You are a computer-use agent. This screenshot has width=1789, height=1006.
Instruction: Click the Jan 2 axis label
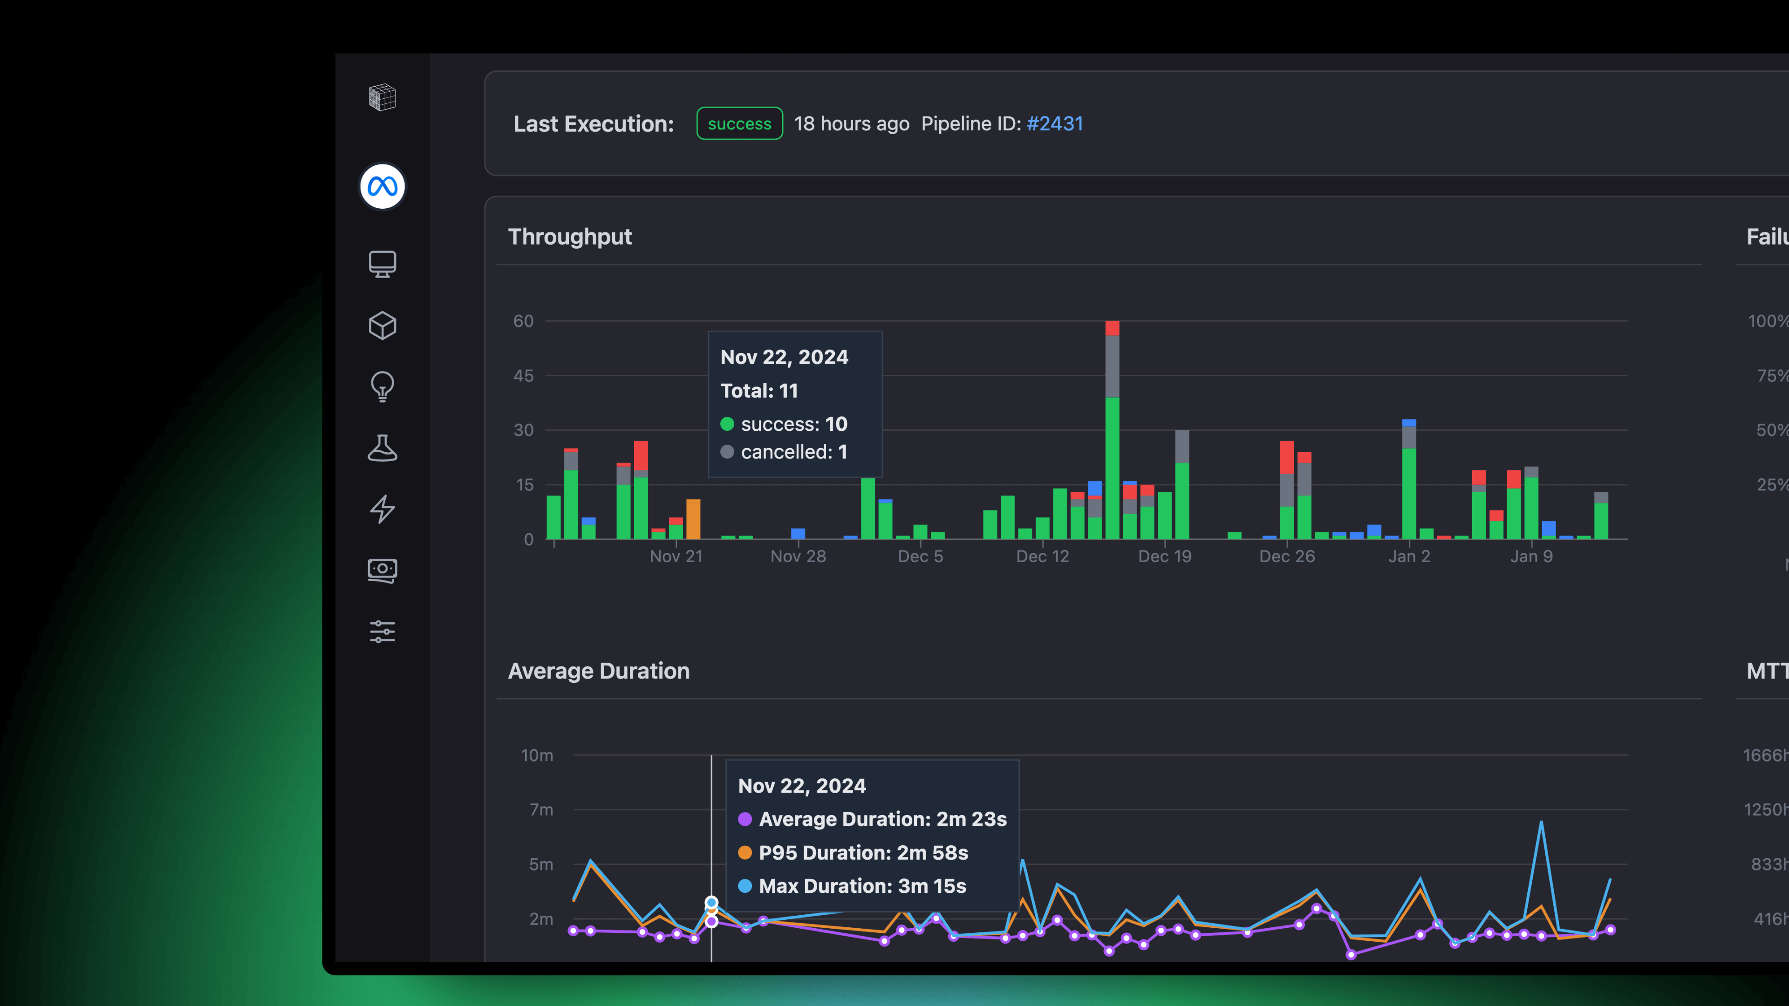click(x=1409, y=556)
